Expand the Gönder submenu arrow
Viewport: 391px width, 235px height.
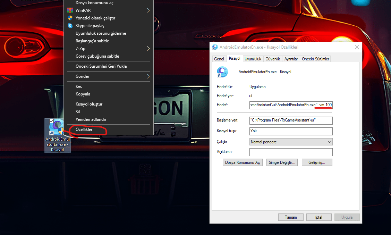tap(148, 76)
